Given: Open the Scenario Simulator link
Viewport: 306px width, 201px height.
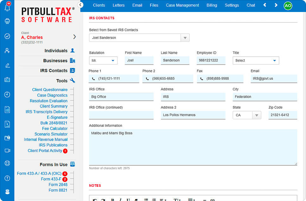Looking at the screenshot, I should (51, 134).
